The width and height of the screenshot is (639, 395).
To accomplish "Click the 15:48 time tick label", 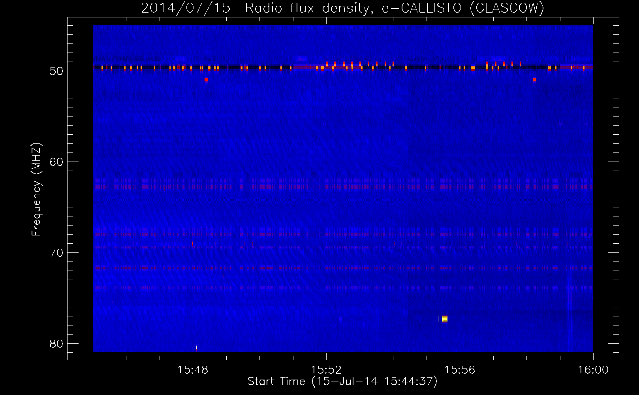I will coord(193,370).
